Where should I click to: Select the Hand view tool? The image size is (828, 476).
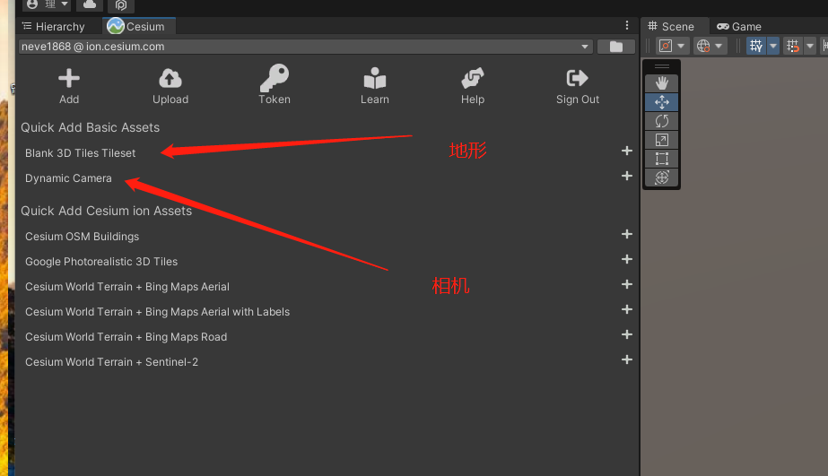(x=662, y=82)
